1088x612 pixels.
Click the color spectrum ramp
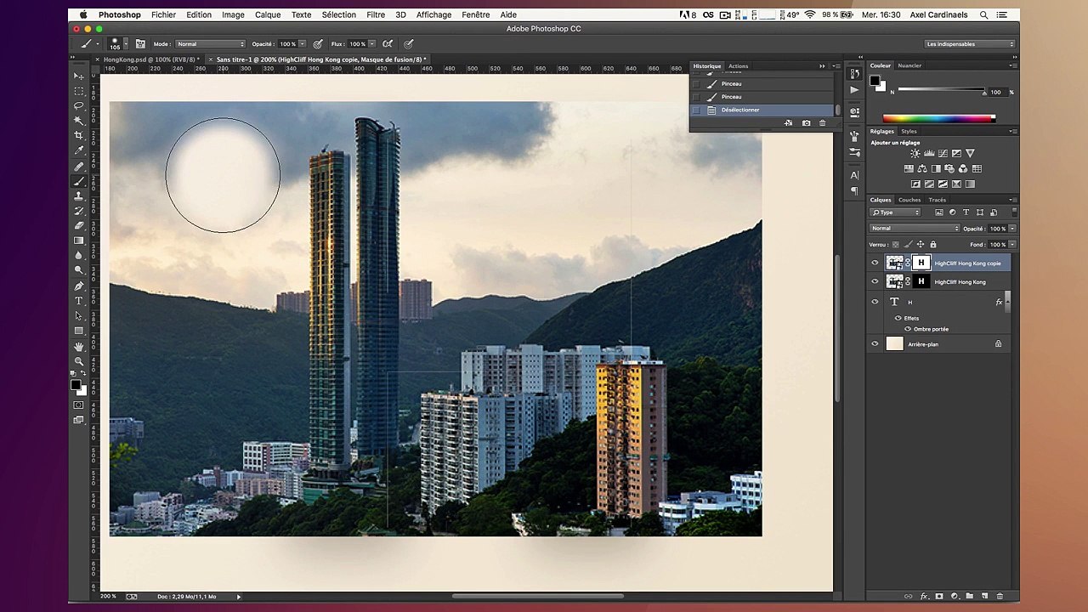[x=938, y=119]
